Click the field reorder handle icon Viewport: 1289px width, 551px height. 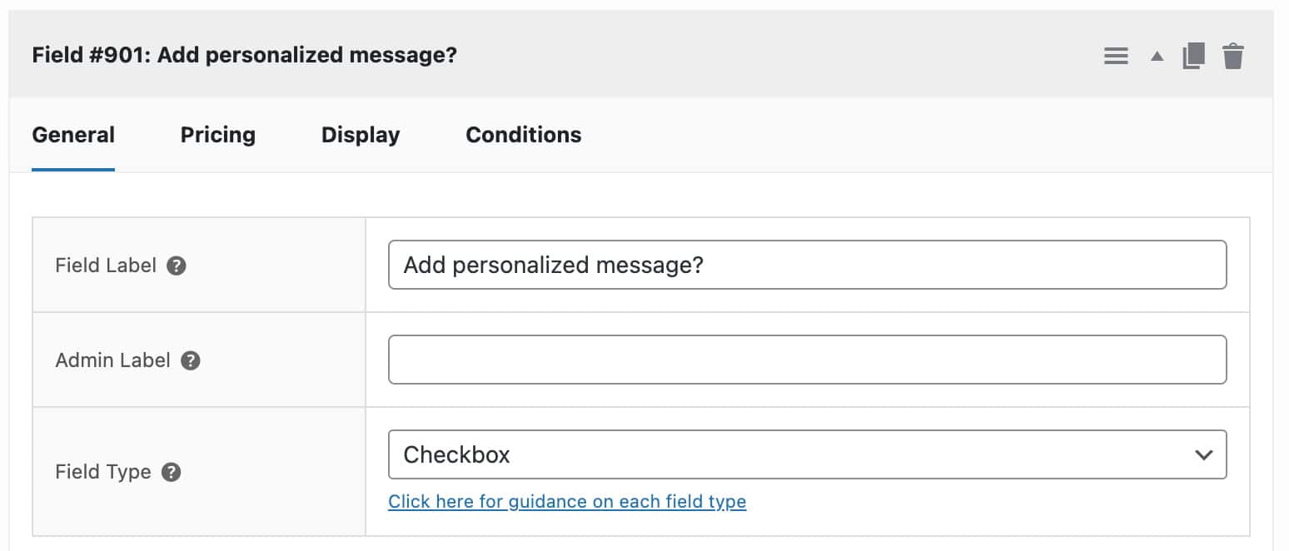pos(1116,55)
